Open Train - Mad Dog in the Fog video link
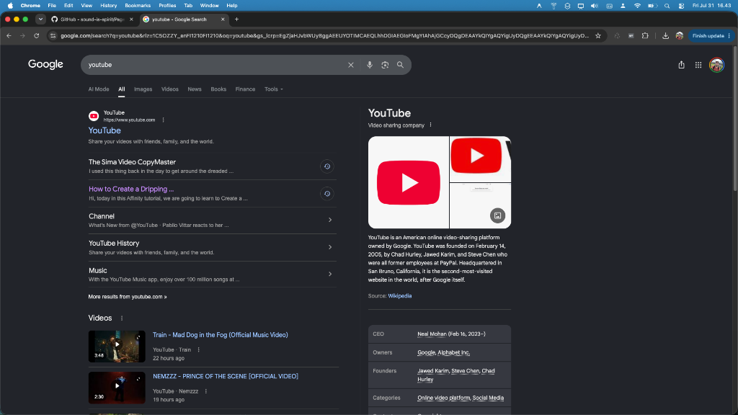The height and width of the screenshot is (415, 738). (221, 335)
